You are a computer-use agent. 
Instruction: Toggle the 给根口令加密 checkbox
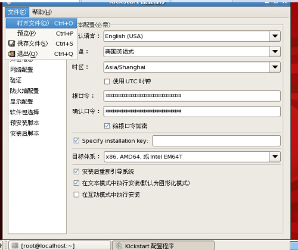pos(107,126)
